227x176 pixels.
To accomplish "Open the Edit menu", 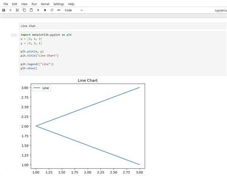I will click(x=14, y=4).
